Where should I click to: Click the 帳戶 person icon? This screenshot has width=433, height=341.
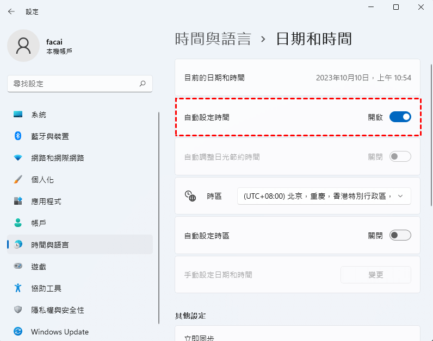[x=18, y=223]
